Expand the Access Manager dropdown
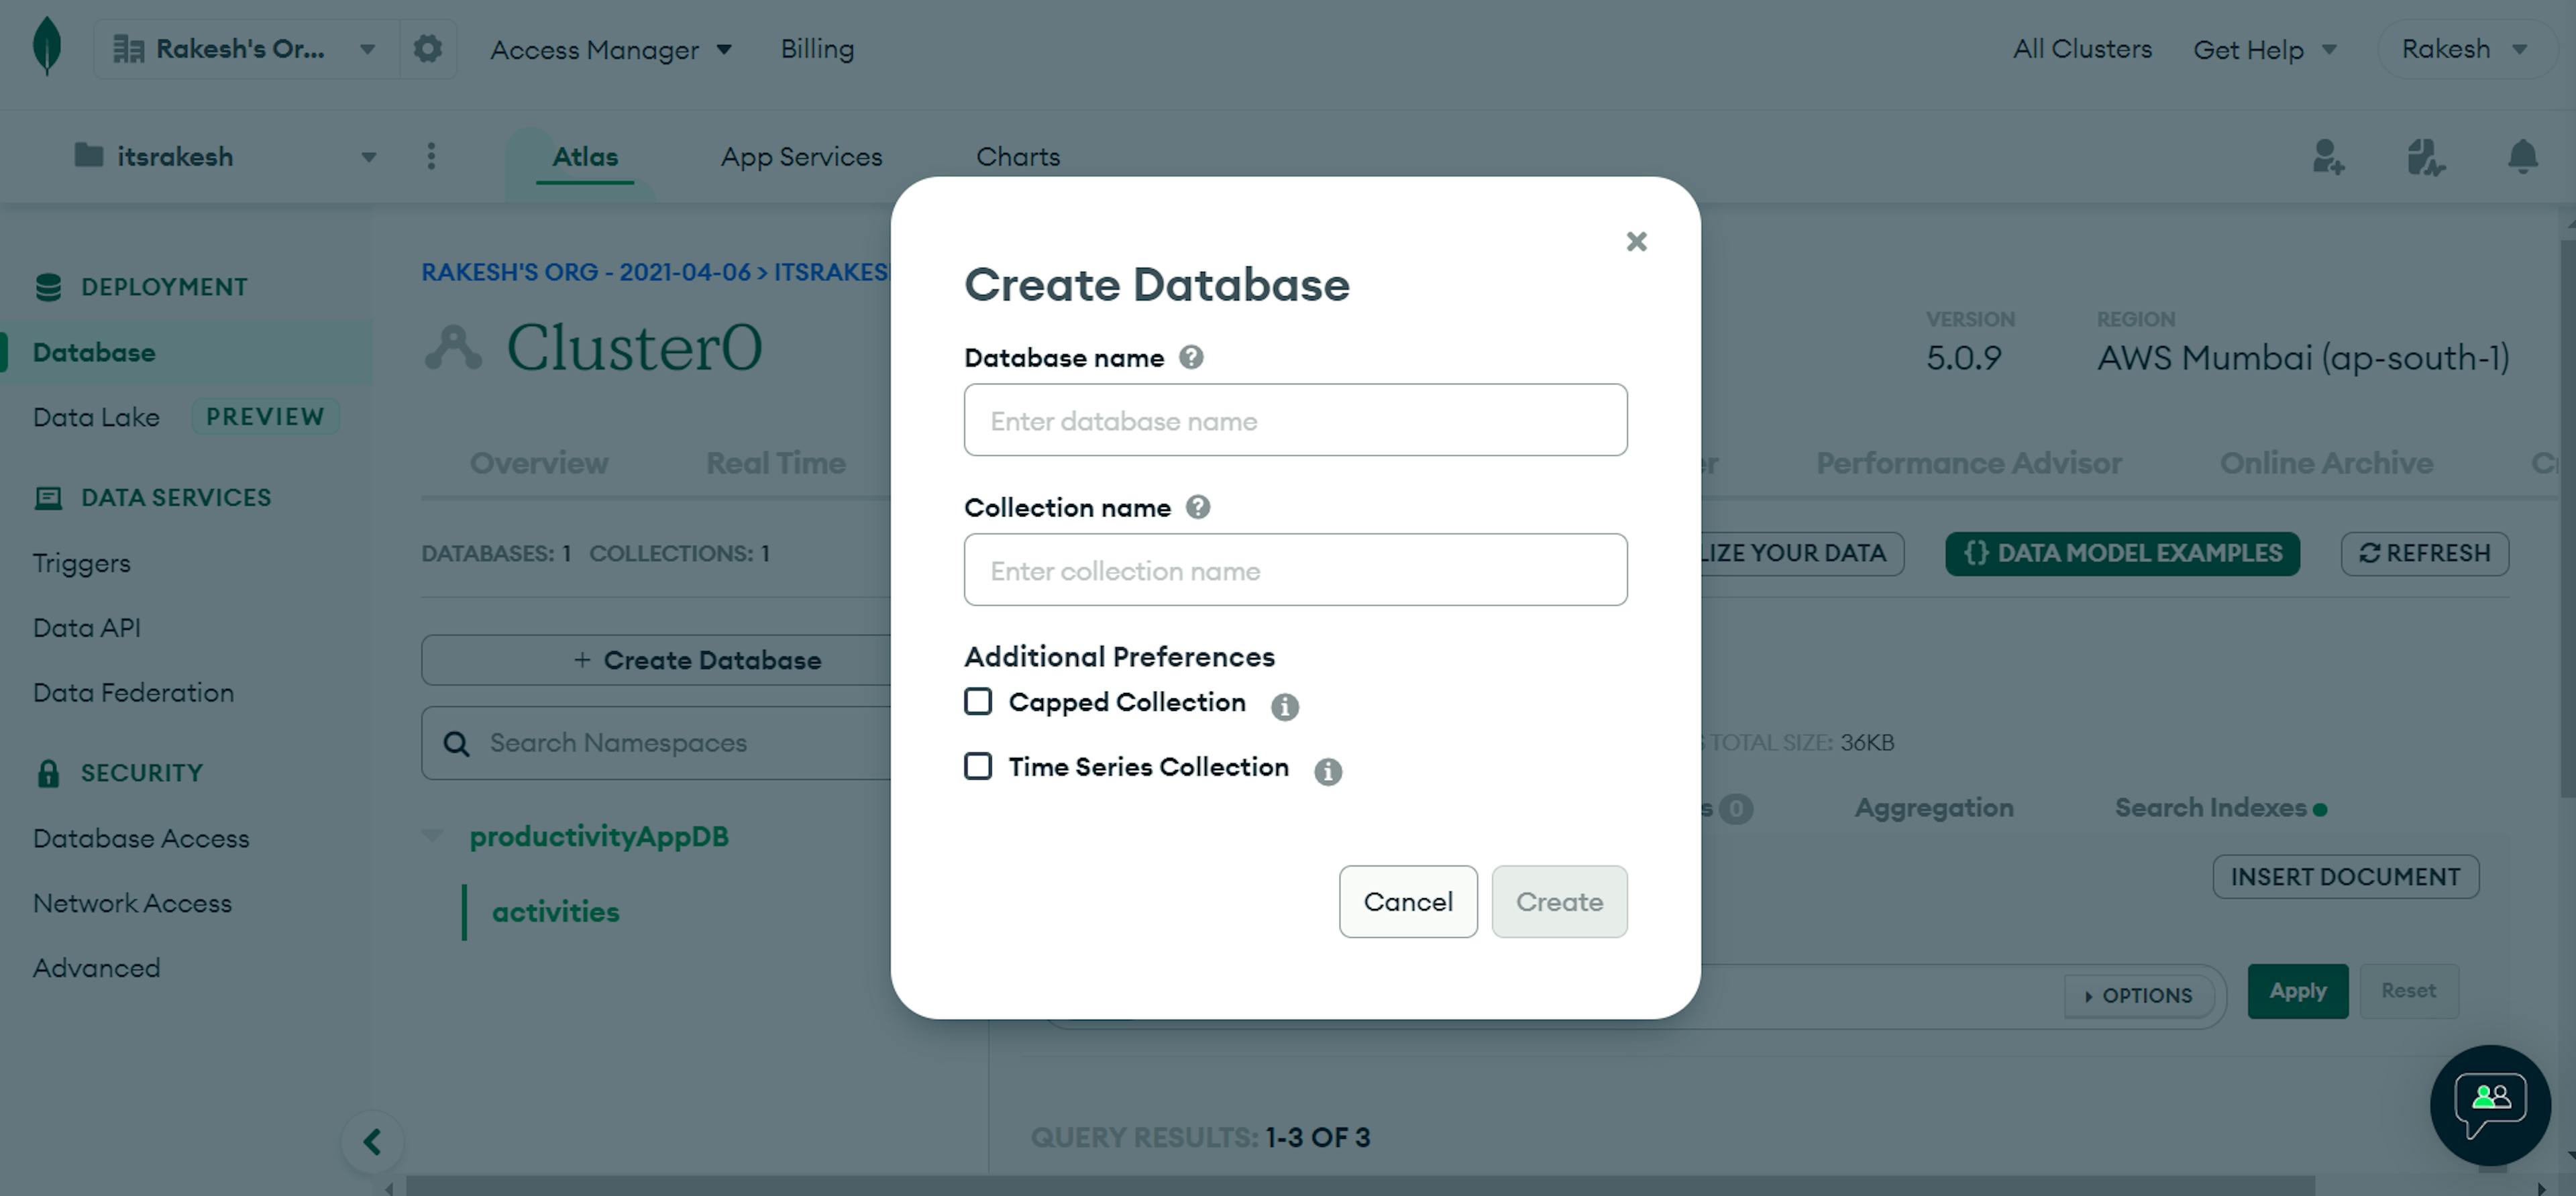2576x1196 pixels. pyautogui.click(x=610, y=46)
